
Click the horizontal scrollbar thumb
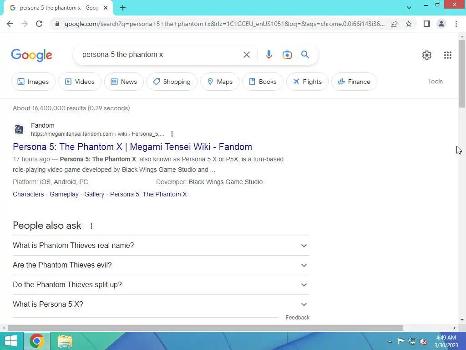[x=205, y=328]
